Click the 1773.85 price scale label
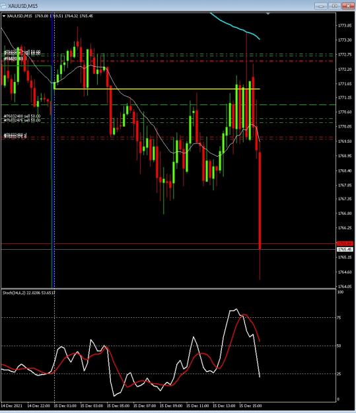The width and height of the screenshot is (356, 413). point(345,26)
